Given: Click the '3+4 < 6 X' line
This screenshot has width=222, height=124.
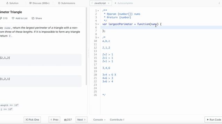Looking at the screenshot, I should (x=109, y=75).
